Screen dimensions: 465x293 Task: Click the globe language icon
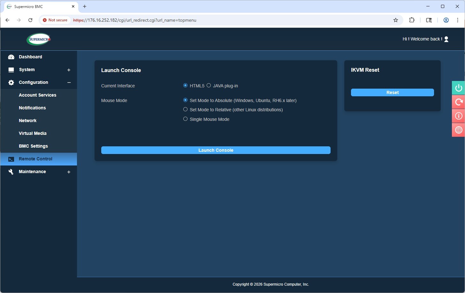[458, 130]
